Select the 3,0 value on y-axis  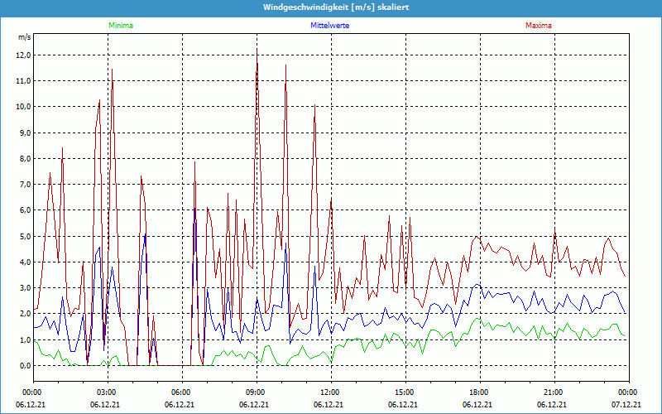(x=25, y=288)
